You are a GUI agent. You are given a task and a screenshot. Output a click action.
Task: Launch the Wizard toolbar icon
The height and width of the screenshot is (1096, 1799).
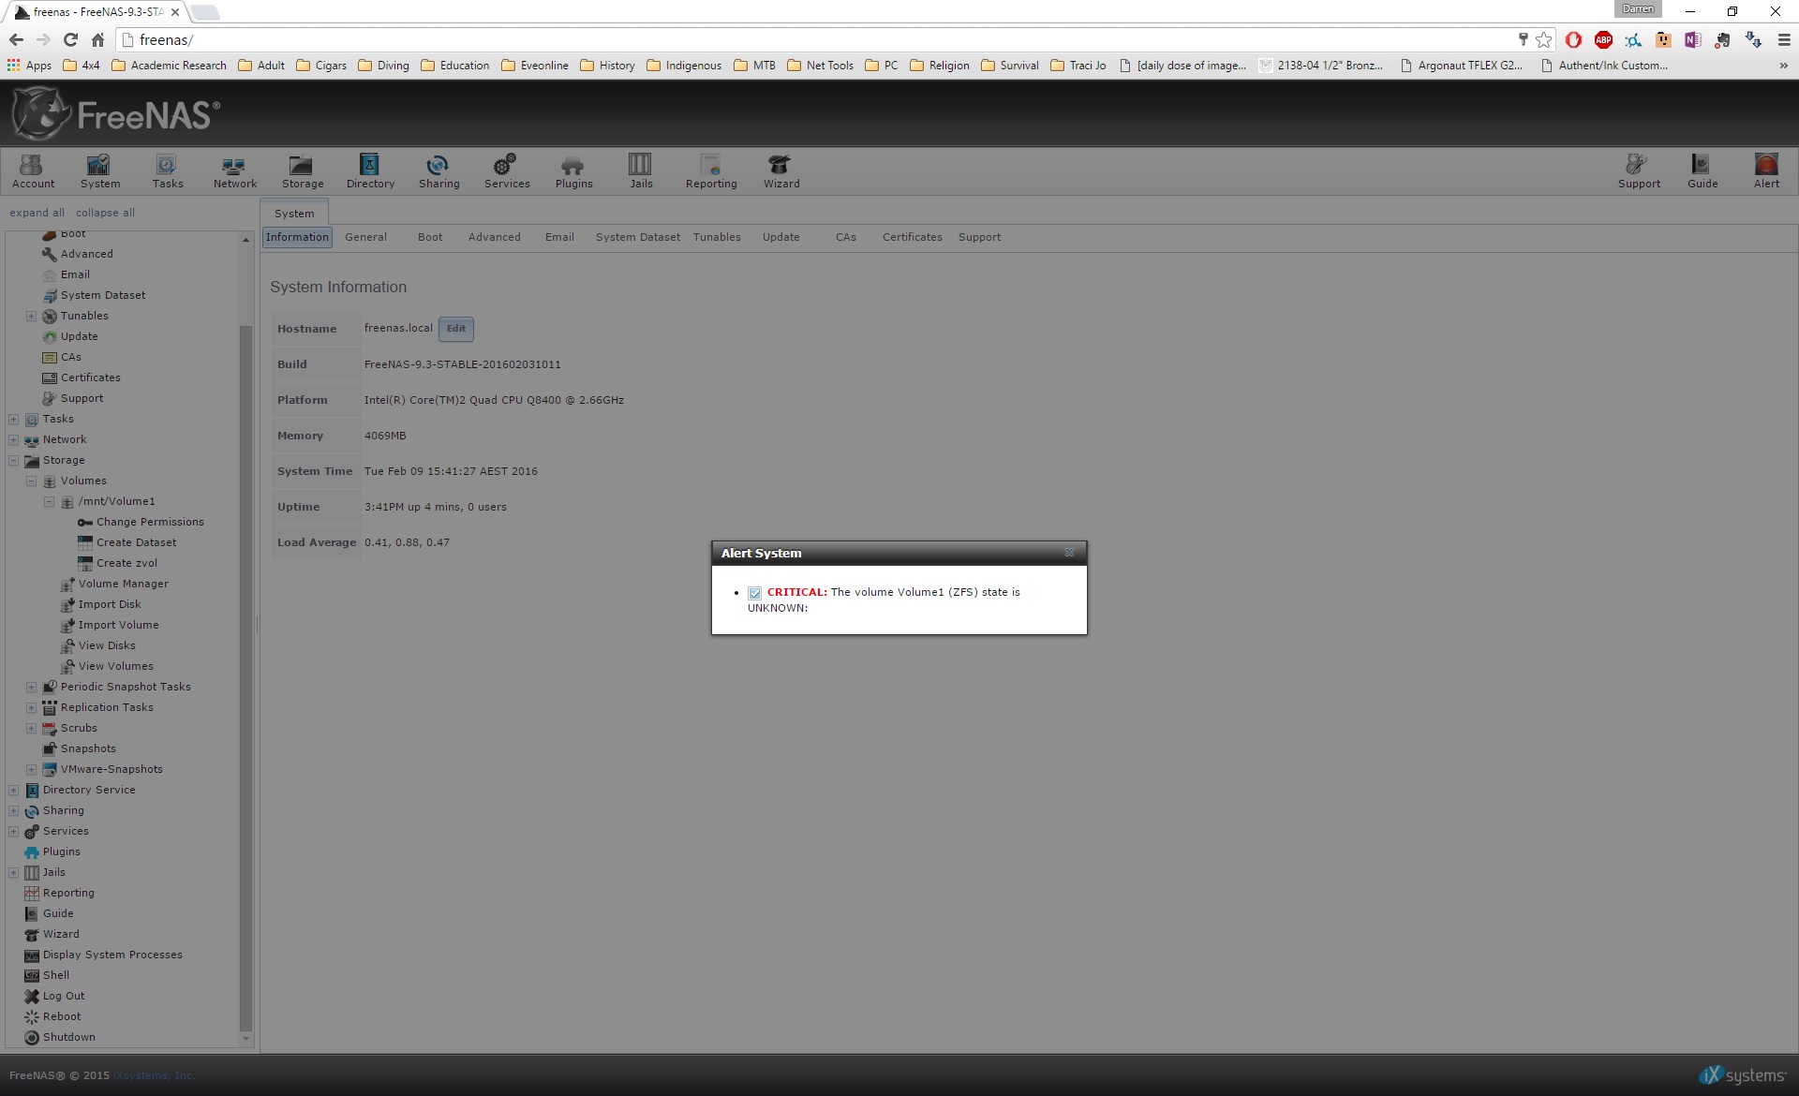781,171
